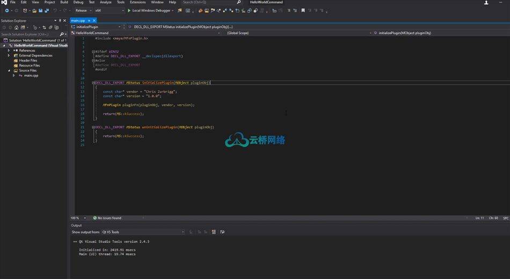
Task: Collapse the uninitializePlugin function code block
Action: point(93,127)
